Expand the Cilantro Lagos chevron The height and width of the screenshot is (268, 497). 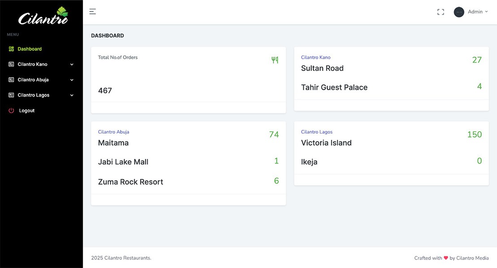point(72,95)
